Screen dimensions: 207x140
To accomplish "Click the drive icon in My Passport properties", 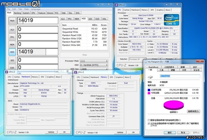I will tap(150, 77).
